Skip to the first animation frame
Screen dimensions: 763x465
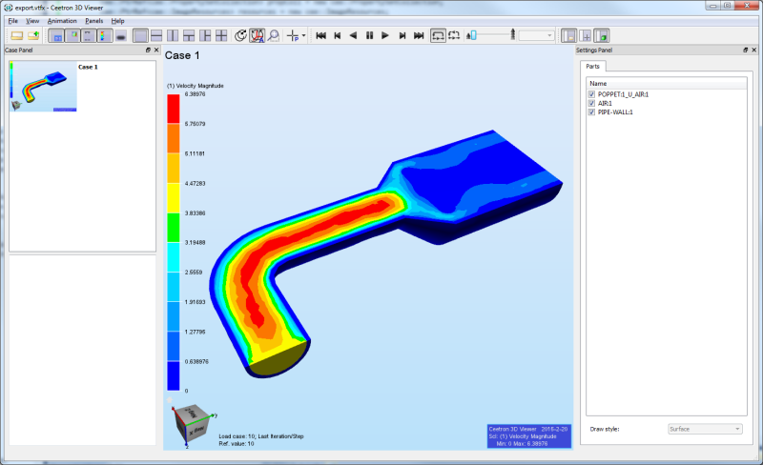tap(321, 35)
